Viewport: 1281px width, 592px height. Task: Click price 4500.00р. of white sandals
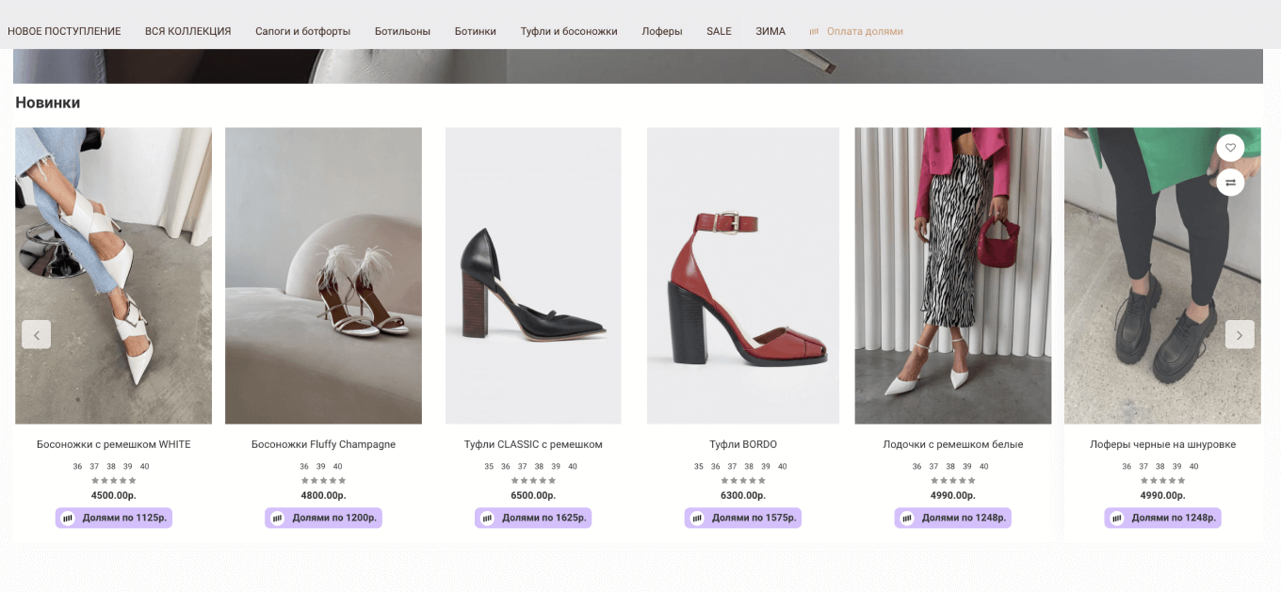click(113, 495)
